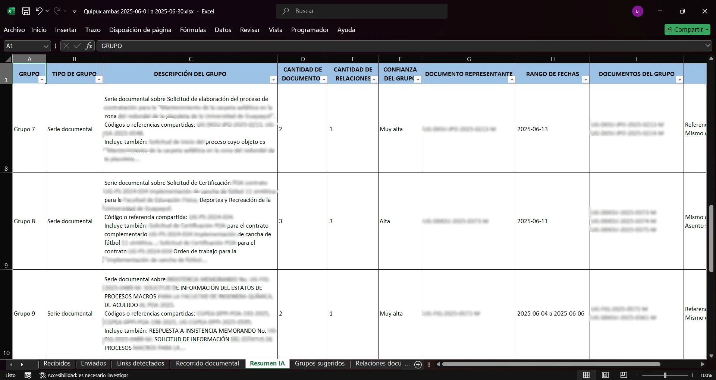The width and height of the screenshot is (716, 380).
Task: Click cell containing Grupo 7
Action: [29, 129]
